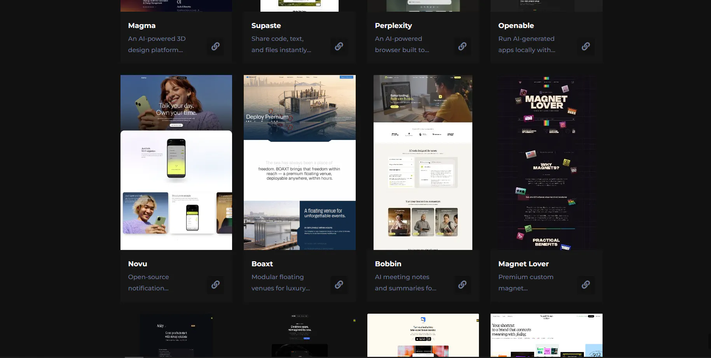Screen dimensions: 711x358
Task: Open the Adaly dark preview thumbnail
Action: pyautogui.click(x=176, y=335)
